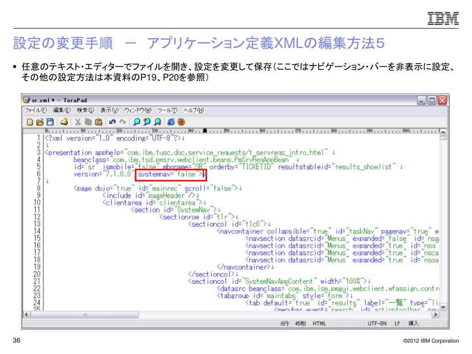Click the Print icon in toolbar
Screen dimensions: 472x354
pos(64,122)
